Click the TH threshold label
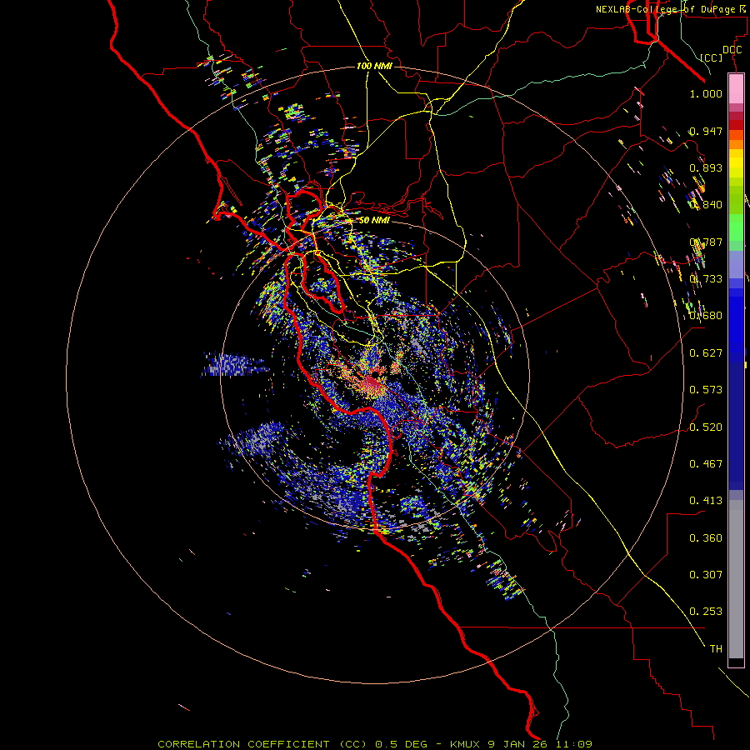 [716, 649]
